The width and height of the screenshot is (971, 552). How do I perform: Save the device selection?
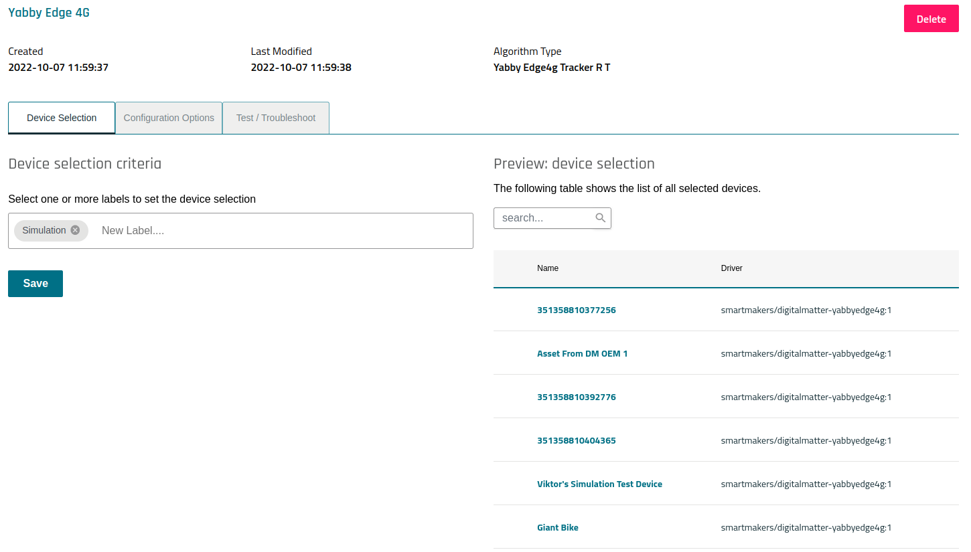coord(35,284)
